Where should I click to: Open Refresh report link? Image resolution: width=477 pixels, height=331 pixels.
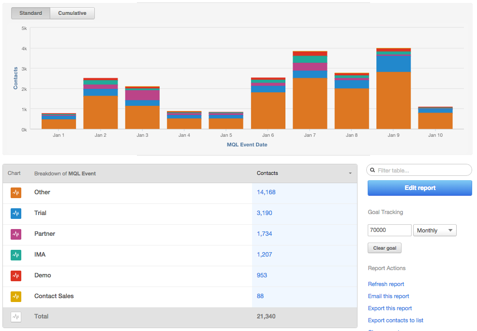[x=386, y=284]
